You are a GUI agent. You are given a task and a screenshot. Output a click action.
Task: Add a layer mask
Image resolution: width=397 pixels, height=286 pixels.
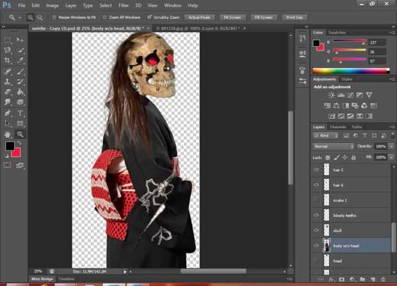[341, 280]
